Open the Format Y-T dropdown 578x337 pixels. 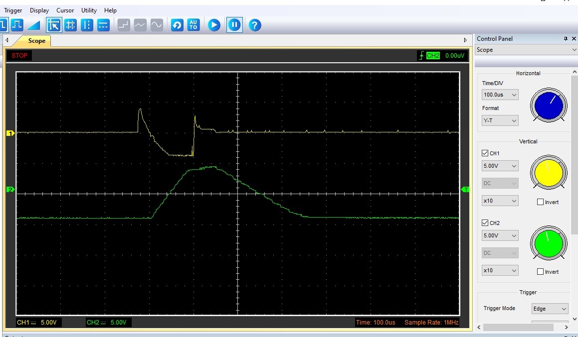pos(500,120)
